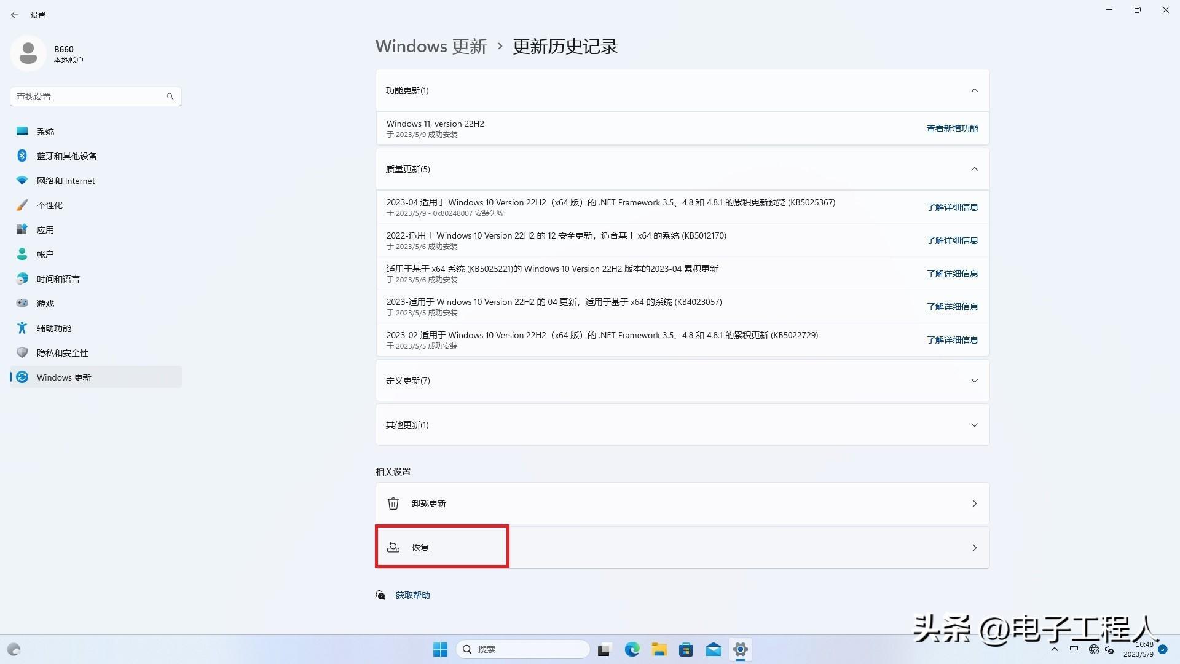Open the 恢复 row chevron arrow
Image resolution: width=1180 pixels, height=664 pixels.
[974, 548]
